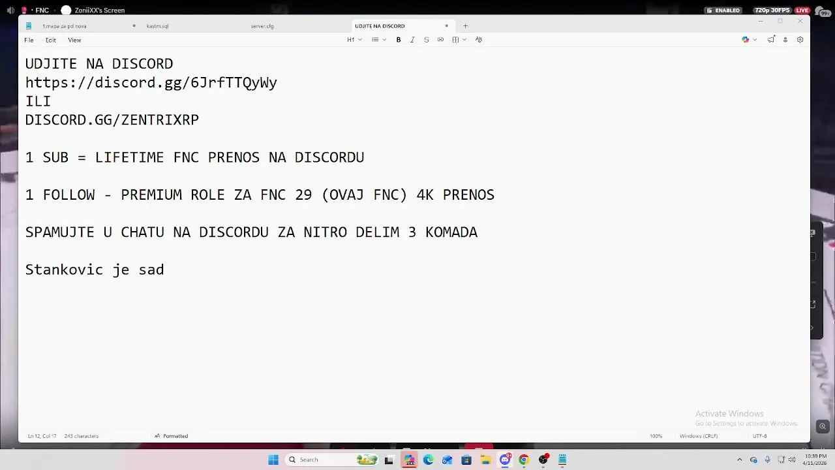Open Outlook from the taskbar

tap(447, 460)
